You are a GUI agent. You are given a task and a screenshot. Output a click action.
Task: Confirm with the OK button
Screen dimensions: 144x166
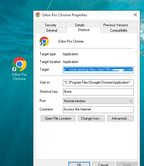pyautogui.click(x=79, y=164)
